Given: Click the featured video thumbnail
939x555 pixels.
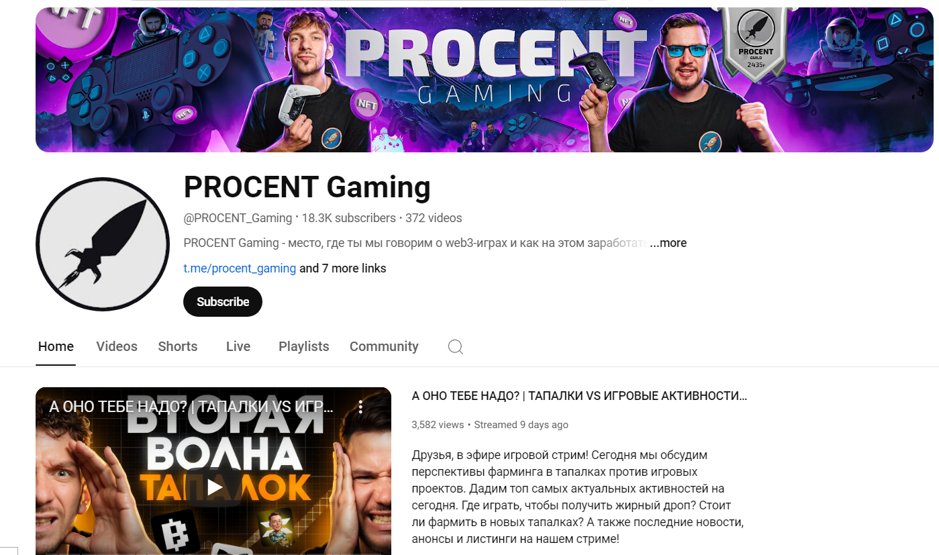Looking at the screenshot, I should [213, 471].
